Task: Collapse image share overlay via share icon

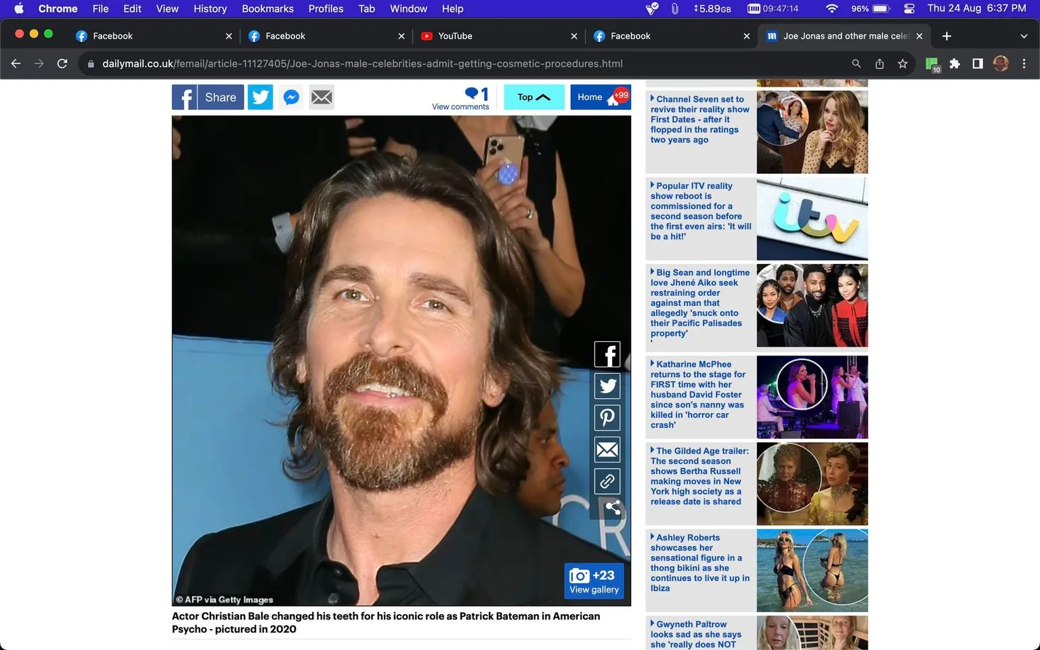Action: [613, 508]
